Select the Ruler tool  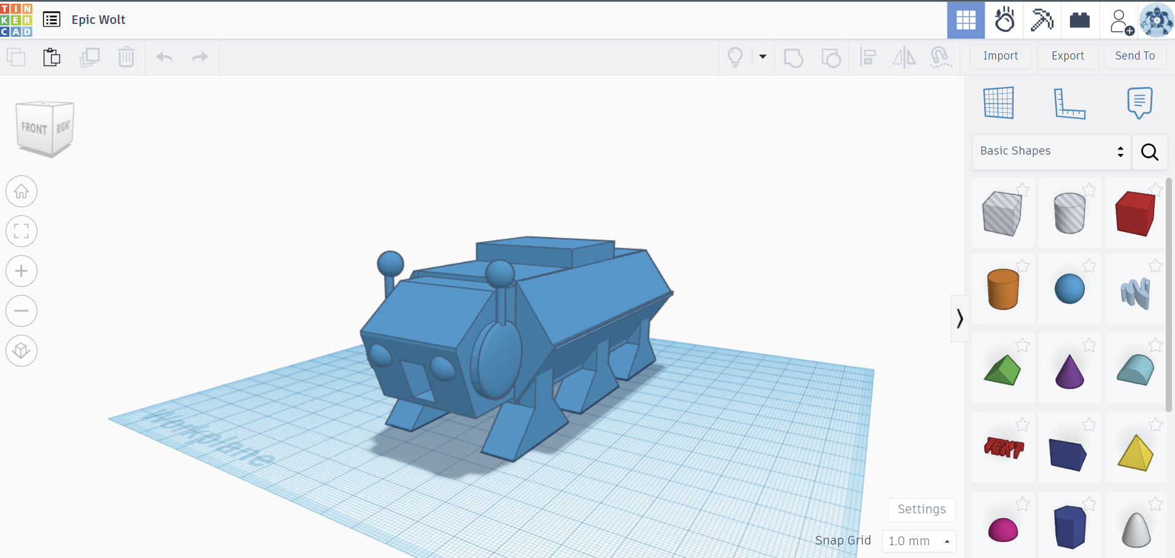tap(1069, 102)
